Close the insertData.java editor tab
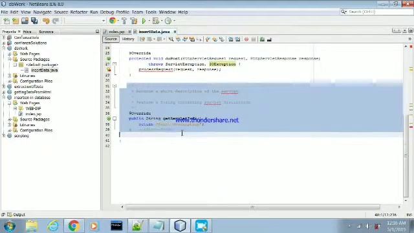The height and width of the screenshot is (233, 414). pos(175,32)
